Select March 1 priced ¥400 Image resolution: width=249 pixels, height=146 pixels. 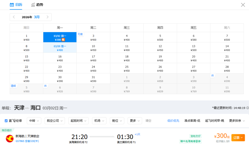pyautogui.click(x=26, y=37)
